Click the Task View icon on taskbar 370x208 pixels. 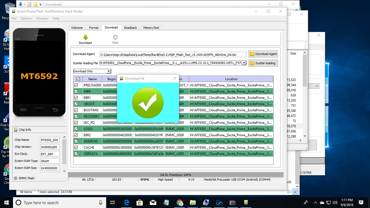113,203
